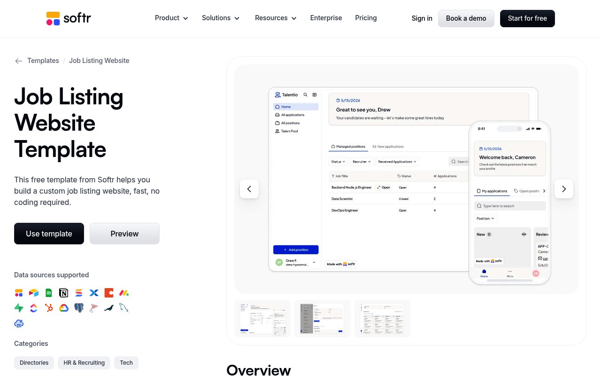
Task: Expand the Solutions menu
Action: [x=221, y=18]
